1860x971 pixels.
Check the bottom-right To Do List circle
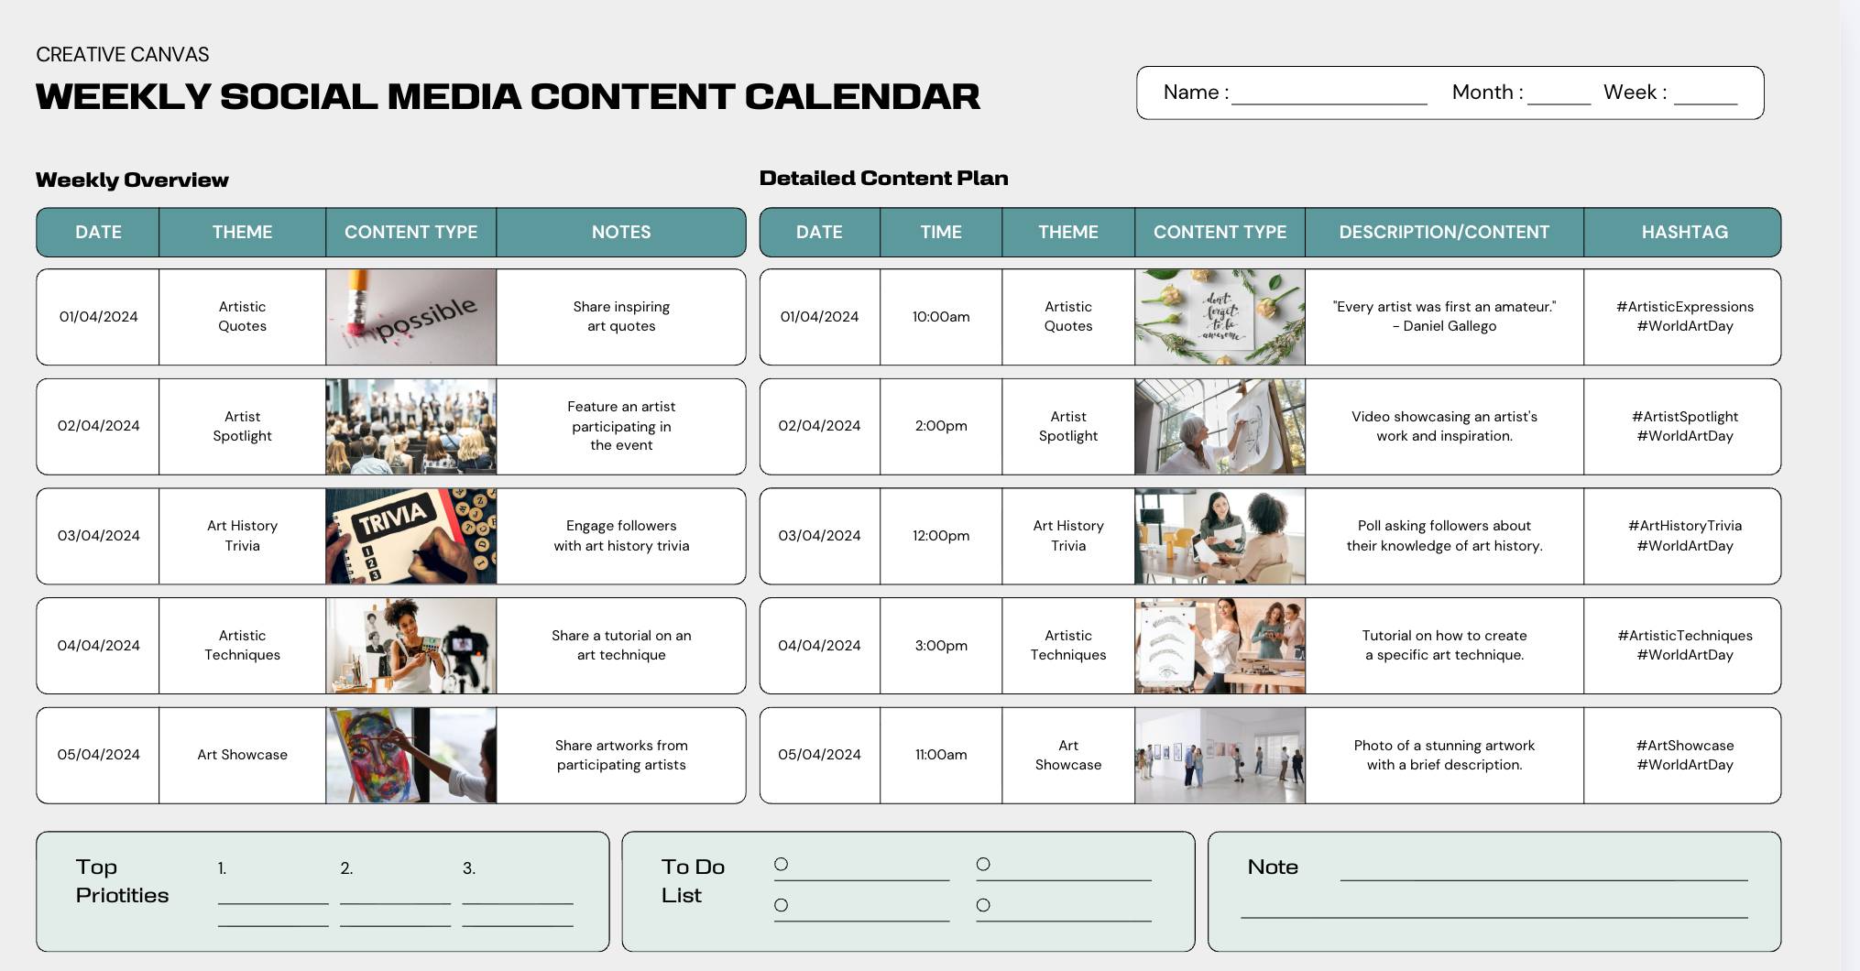pyautogui.click(x=983, y=905)
